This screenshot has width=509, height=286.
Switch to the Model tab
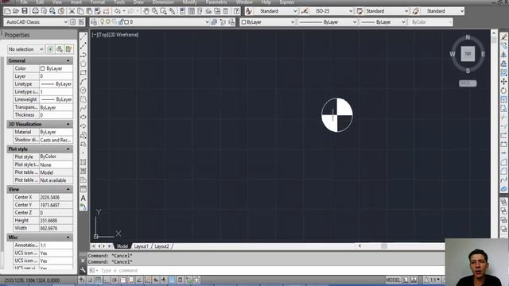coord(122,246)
